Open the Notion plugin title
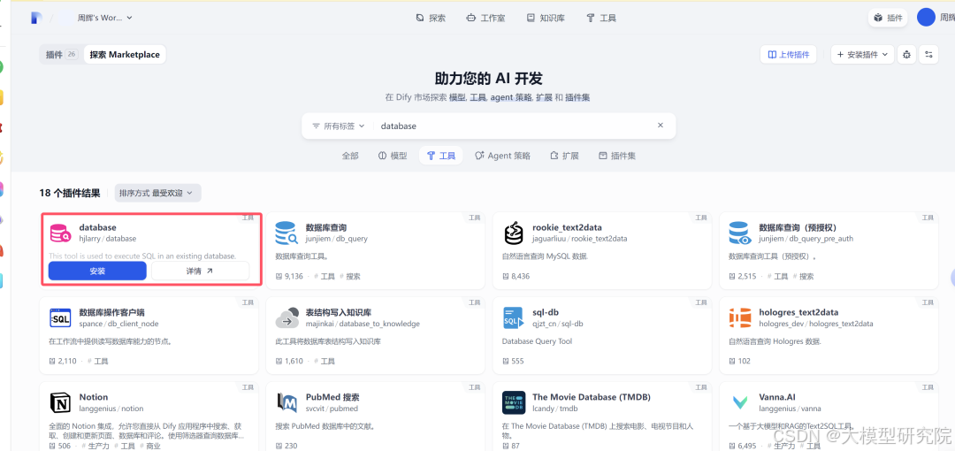 tap(94, 397)
